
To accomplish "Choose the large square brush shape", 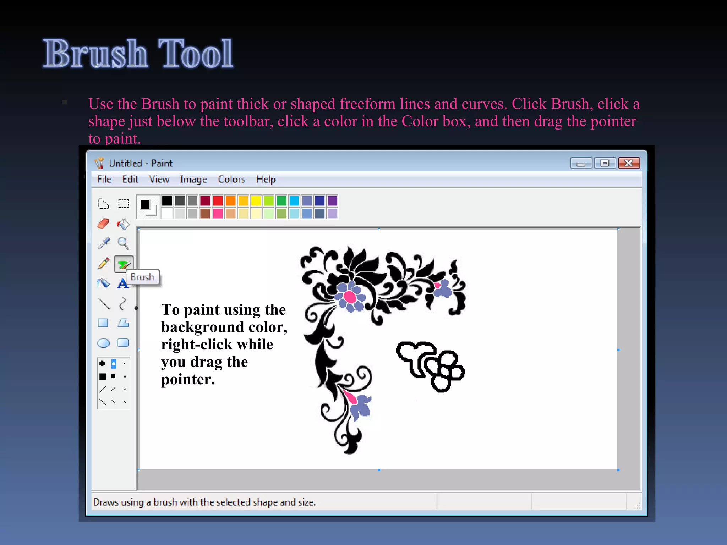I will [x=103, y=376].
